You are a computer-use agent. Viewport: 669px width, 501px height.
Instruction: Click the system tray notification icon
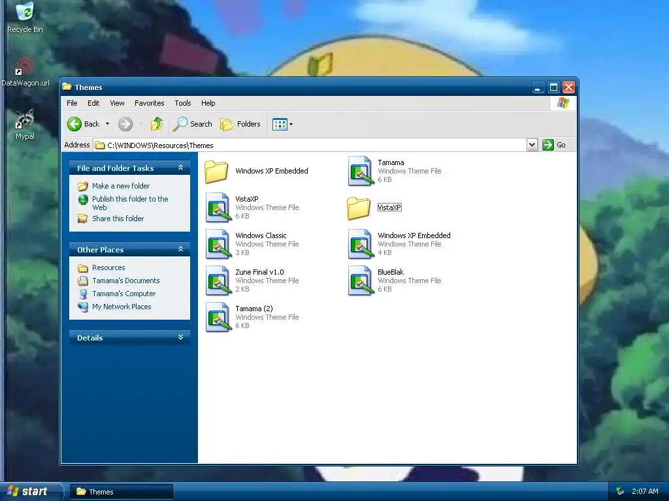coord(620,491)
